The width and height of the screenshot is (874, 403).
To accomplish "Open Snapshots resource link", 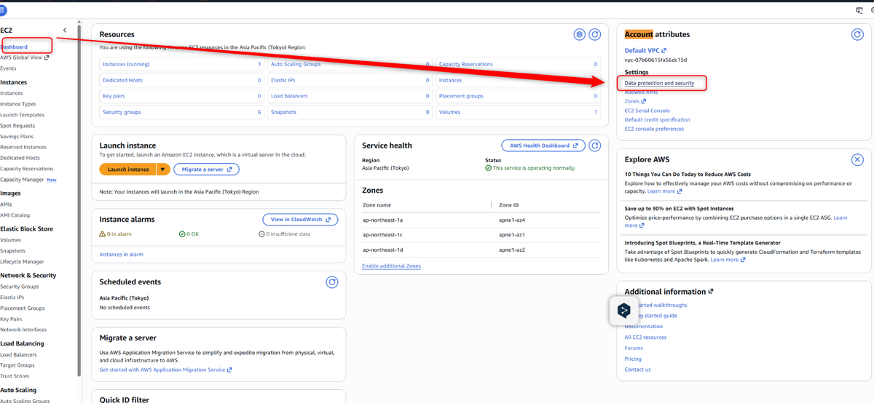I will point(283,112).
